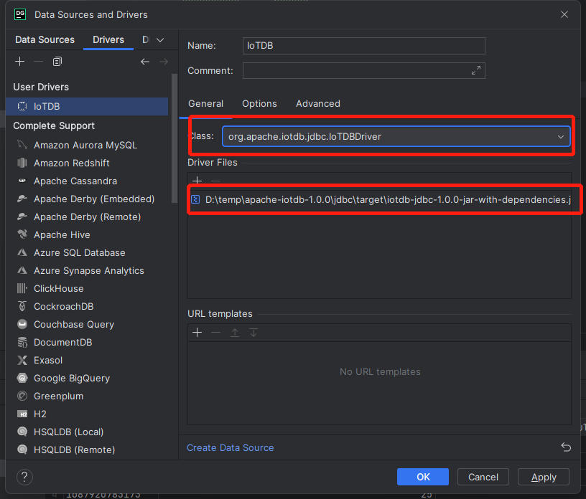
Task: Click the H2 driver icon
Action: pos(22,414)
